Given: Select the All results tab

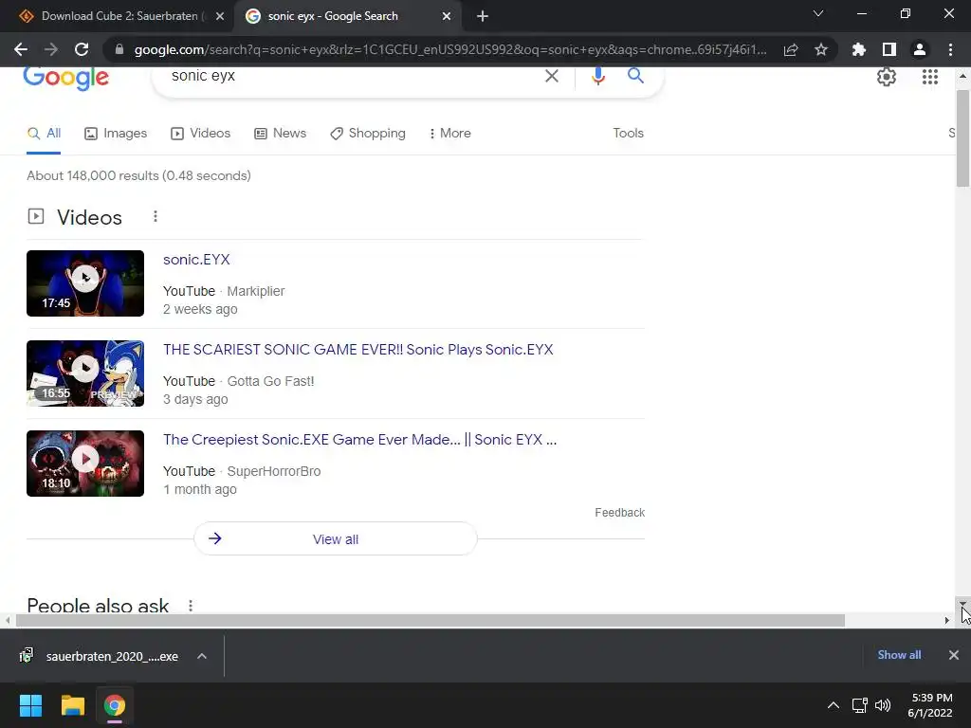Looking at the screenshot, I should (44, 133).
